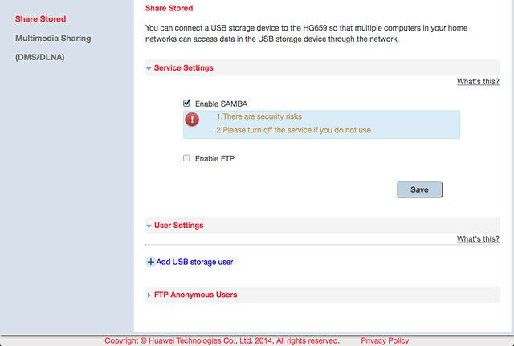Click the blue security risks notice box

(x=321, y=124)
